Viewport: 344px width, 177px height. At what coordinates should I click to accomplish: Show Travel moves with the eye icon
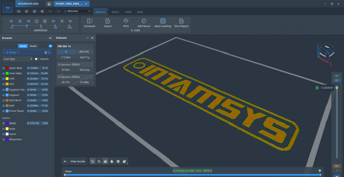point(4,123)
